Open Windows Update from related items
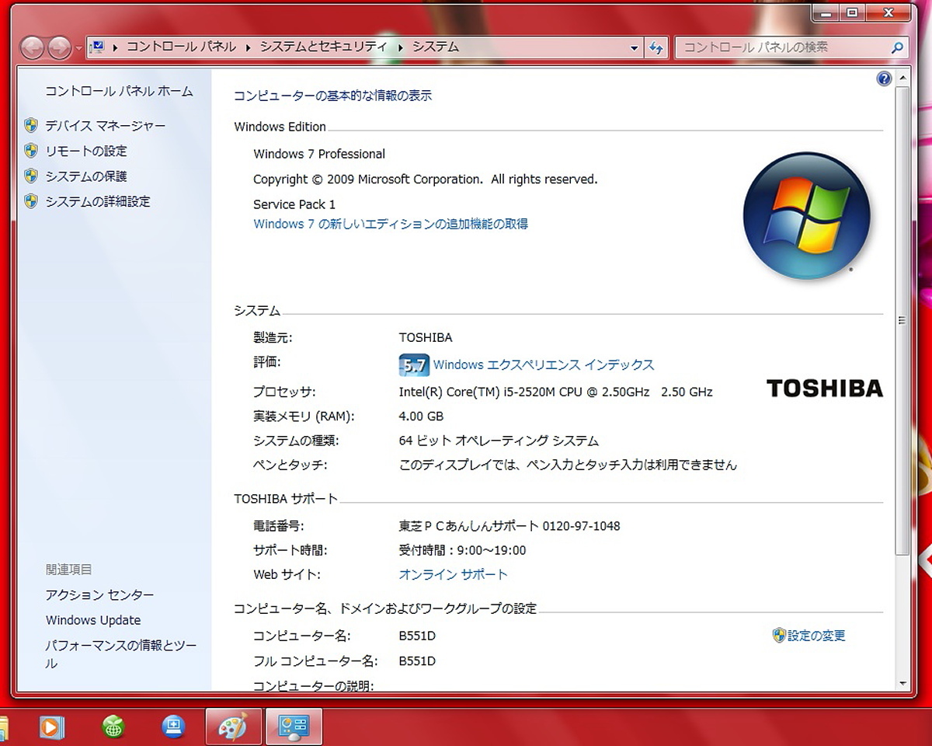 coord(93,620)
